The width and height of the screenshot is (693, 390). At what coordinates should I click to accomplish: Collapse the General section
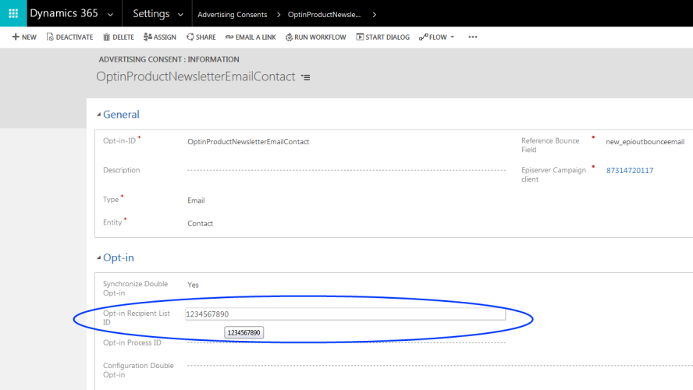pyautogui.click(x=99, y=115)
